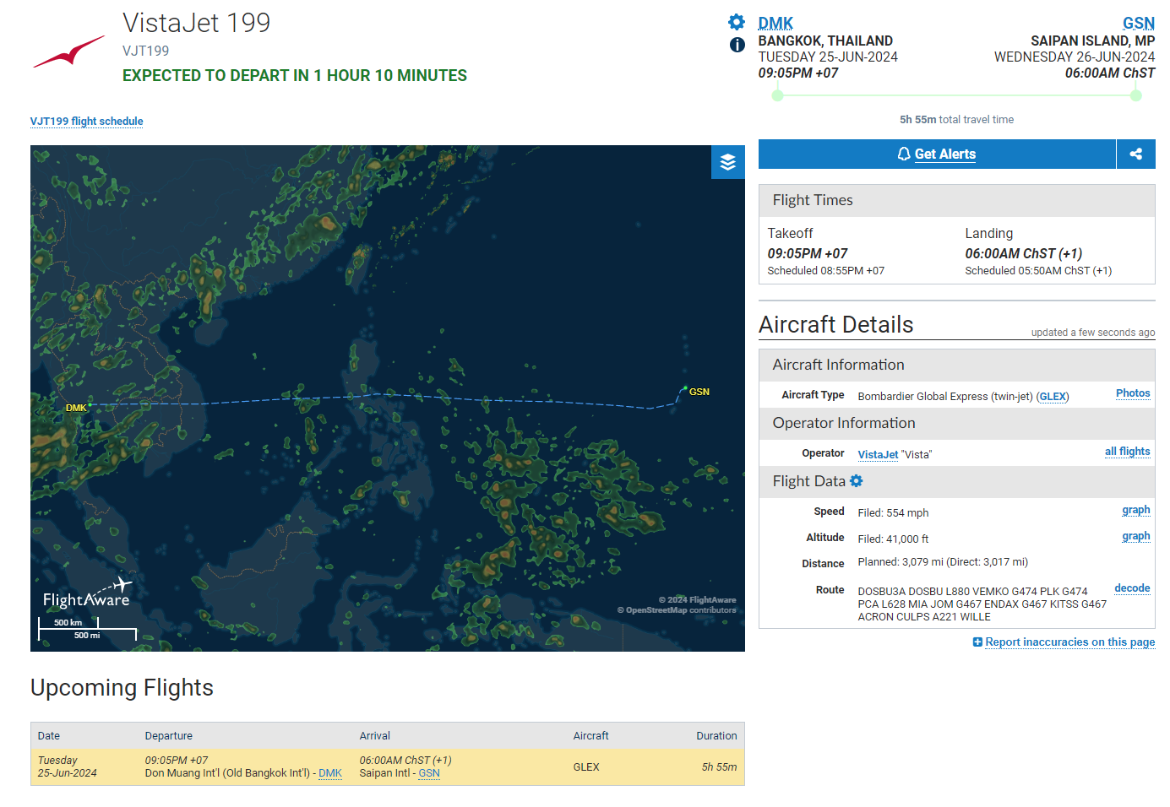Click the VistaJet 199 heading

pyautogui.click(x=197, y=23)
